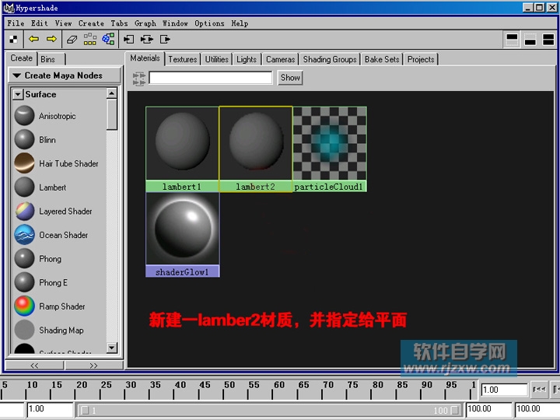Click frame 50 on the time slider
560x420 pixels.
(224, 390)
